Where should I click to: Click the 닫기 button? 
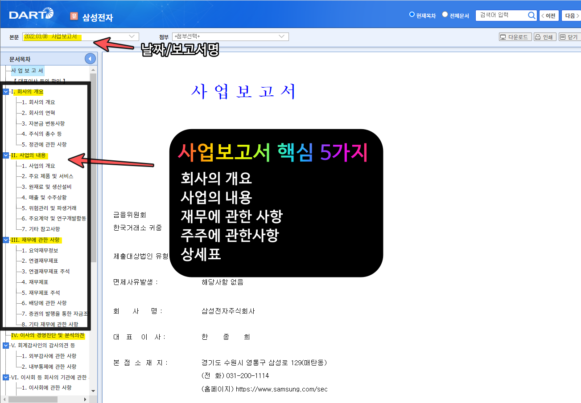pyautogui.click(x=569, y=37)
